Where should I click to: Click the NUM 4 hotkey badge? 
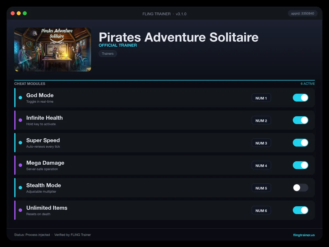click(261, 165)
